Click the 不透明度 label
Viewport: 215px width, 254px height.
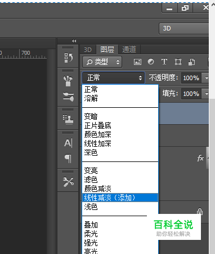[163, 77]
